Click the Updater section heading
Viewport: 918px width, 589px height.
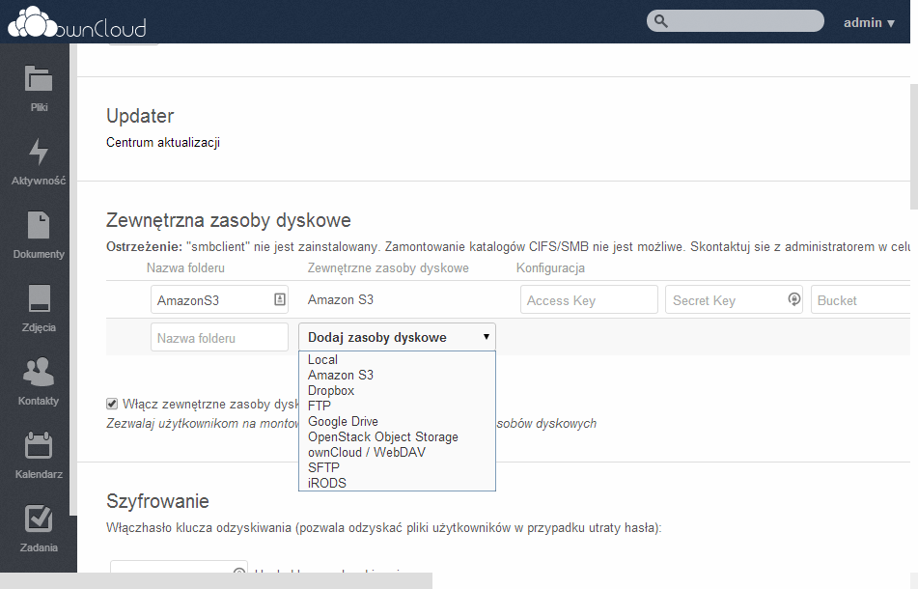coord(140,116)
